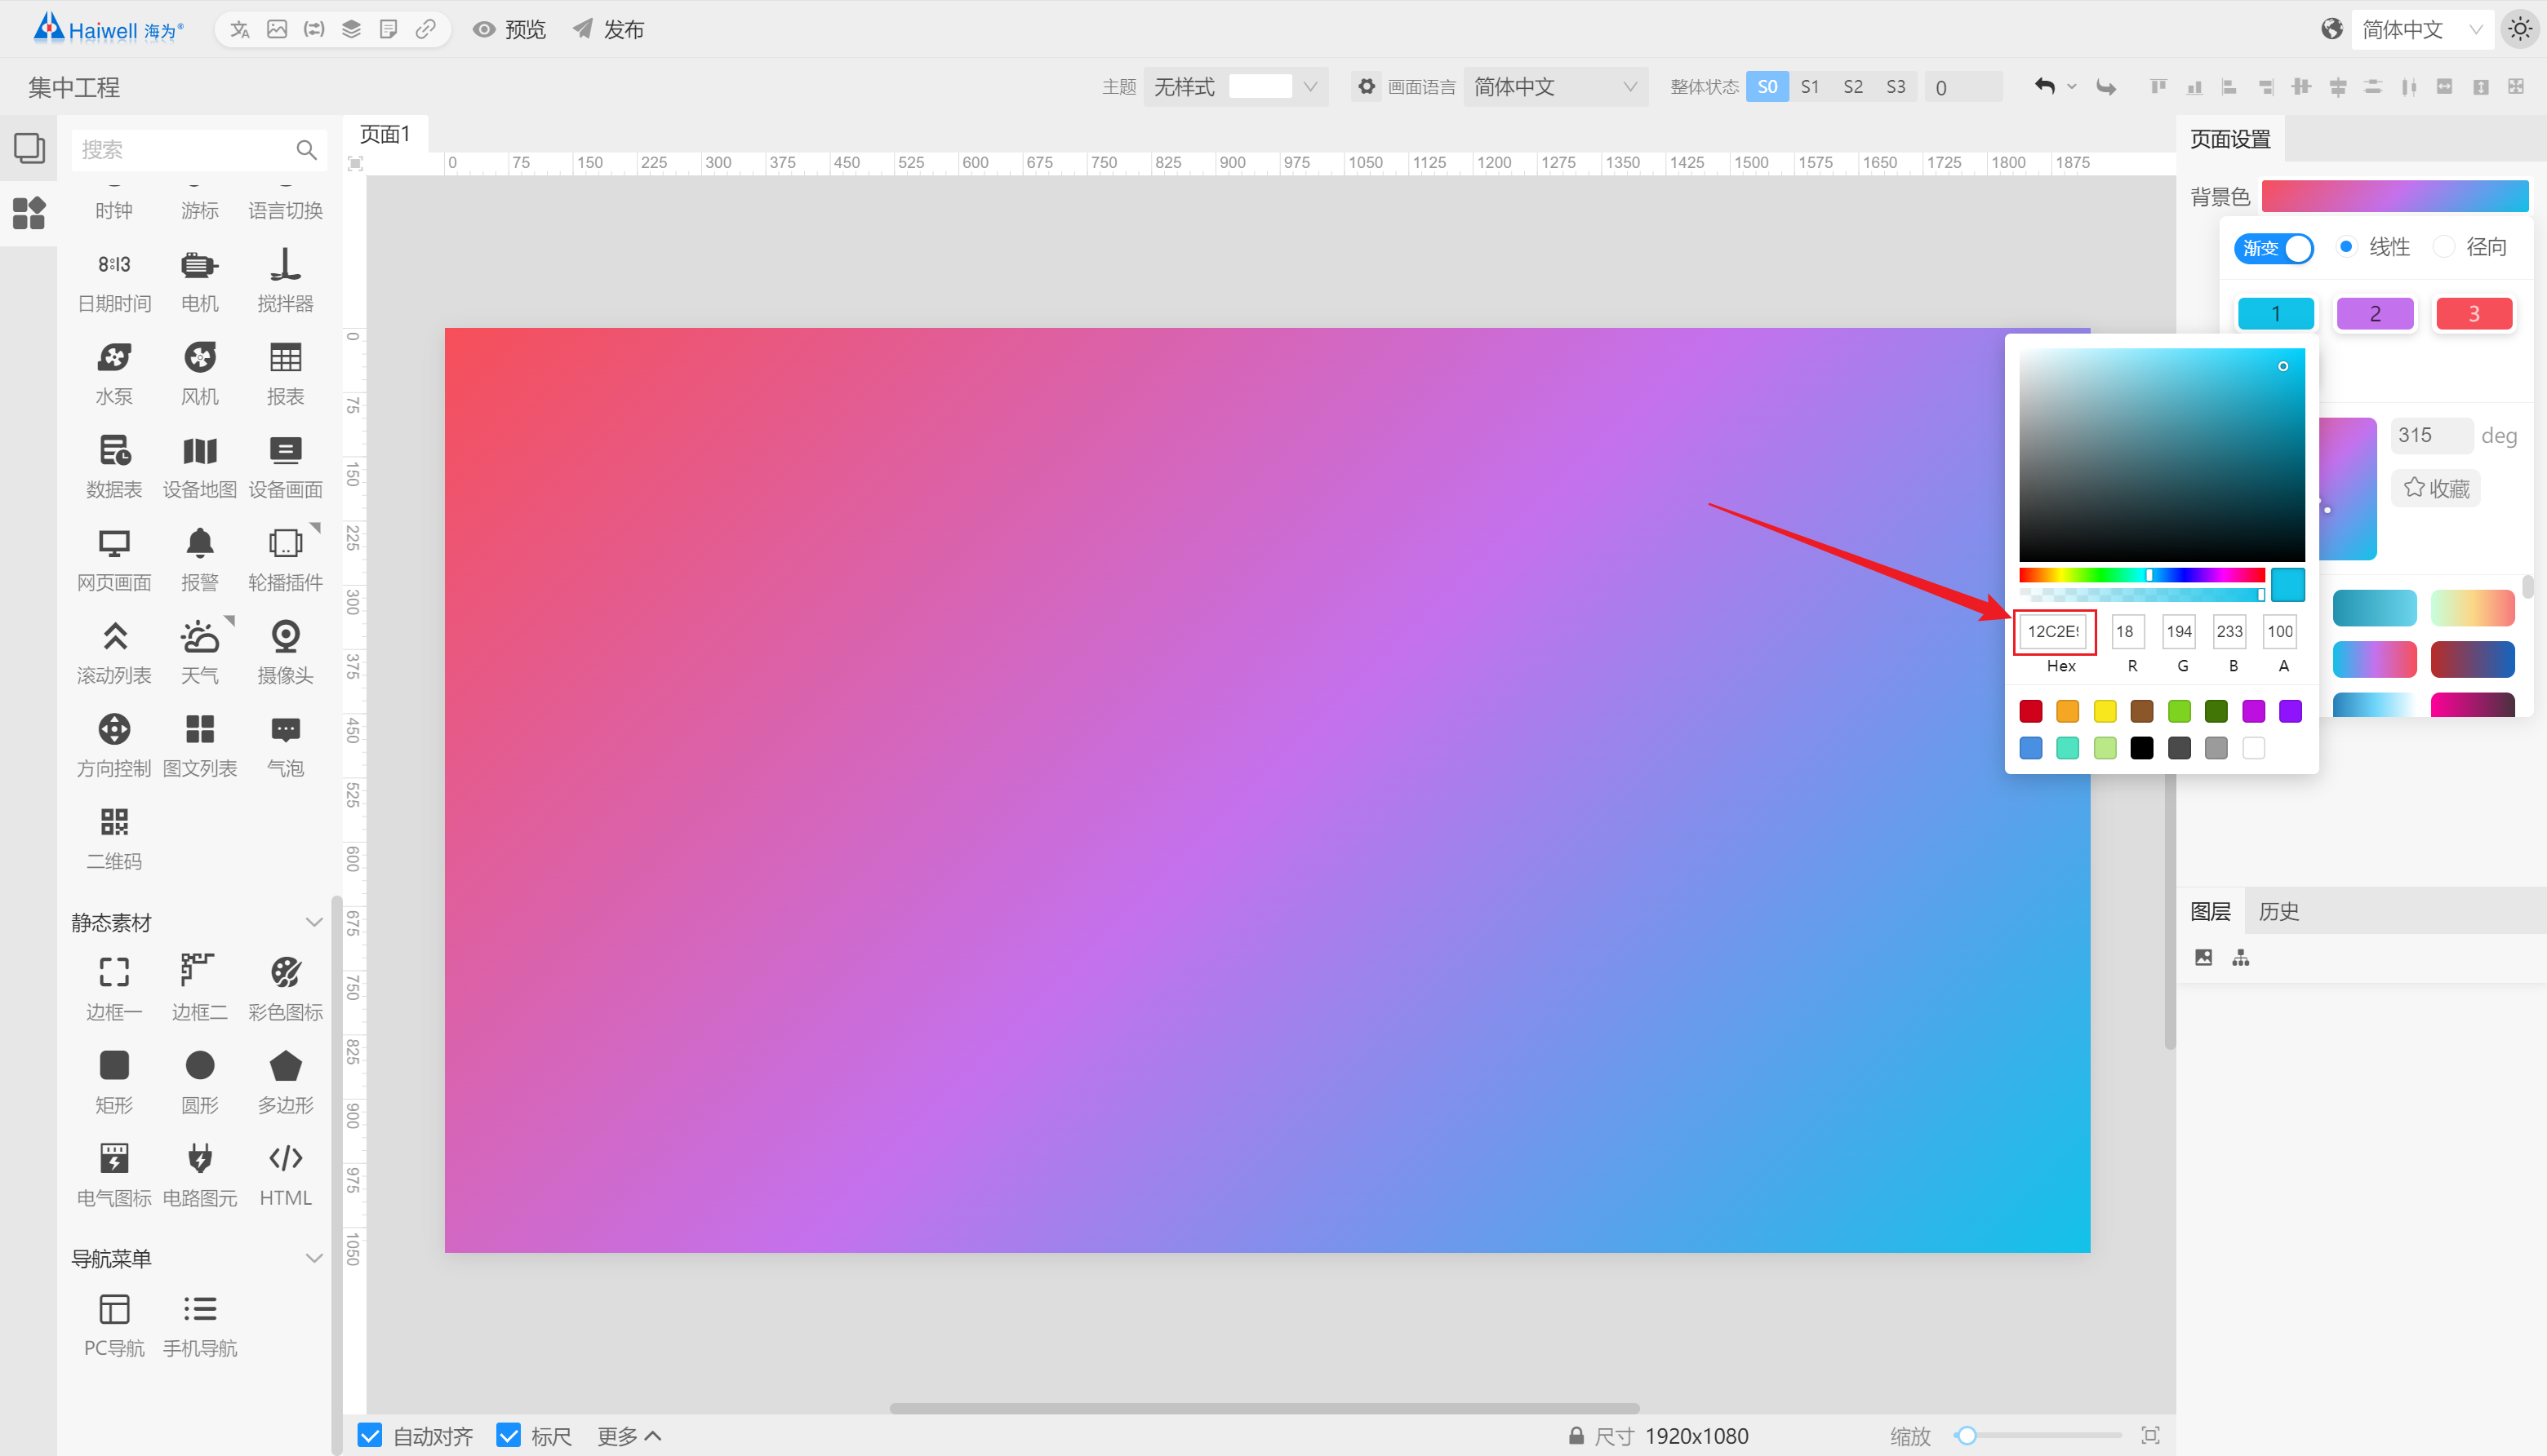Select the 气泡 bubble component

[285, 746]
